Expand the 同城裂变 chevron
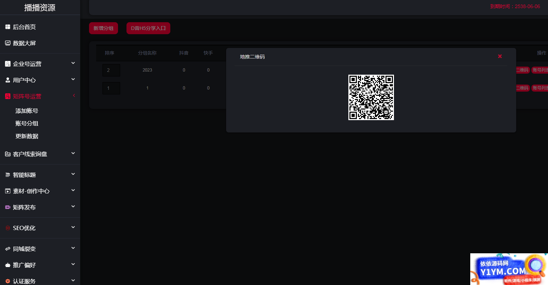Image resolution: width=548 pixels, height=285 pixels. click(73, 248)
